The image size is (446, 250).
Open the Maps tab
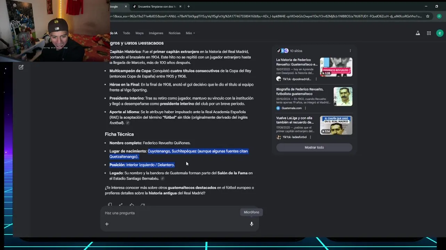coord(139,33)
